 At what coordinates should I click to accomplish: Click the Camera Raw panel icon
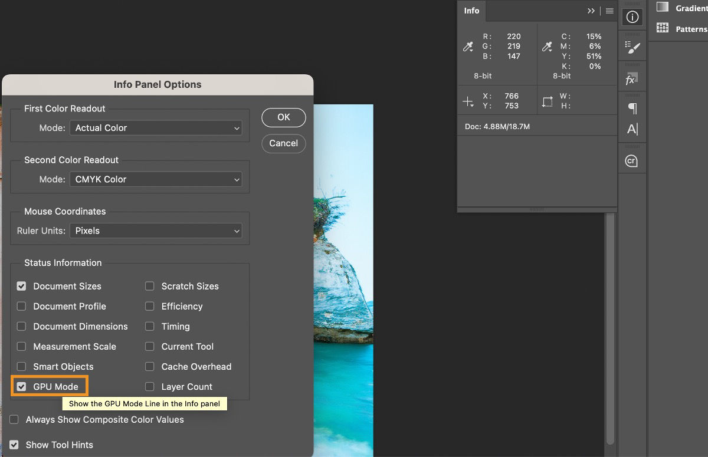632,159
